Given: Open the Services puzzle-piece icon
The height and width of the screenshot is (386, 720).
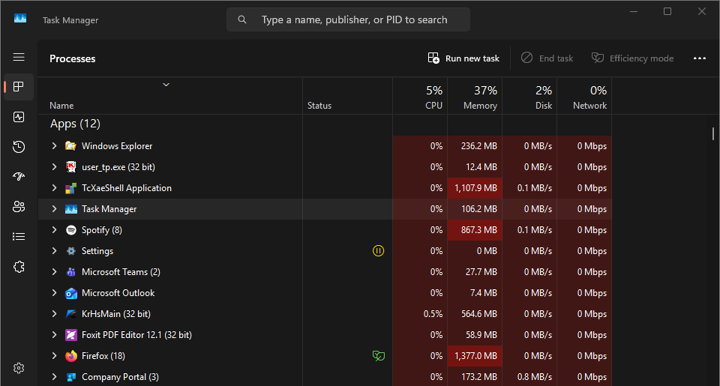Looking at the screenshot, I should (x=19, y=267).
